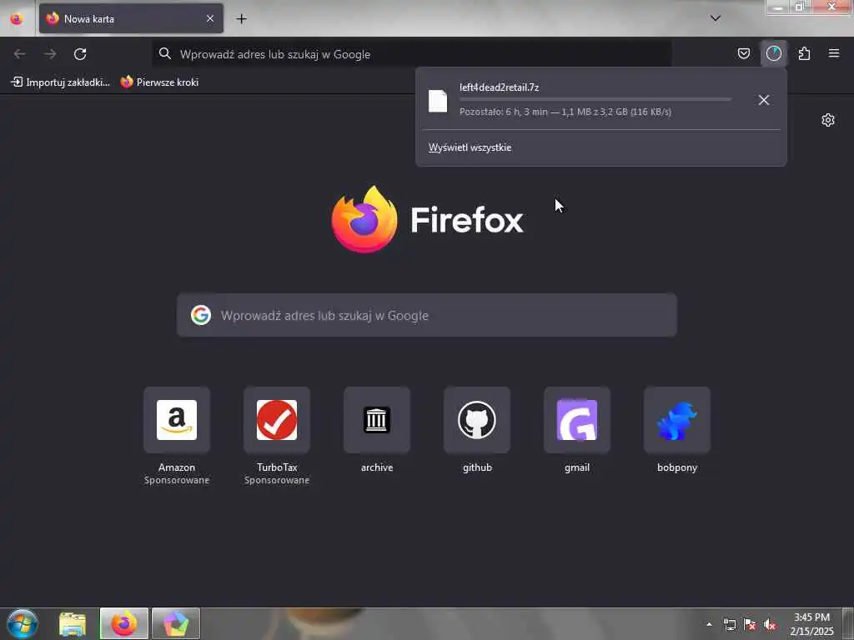The width and height of the screenshot is (854, 640).
Task: Focus the top address bar field
Action: (412, 54)
